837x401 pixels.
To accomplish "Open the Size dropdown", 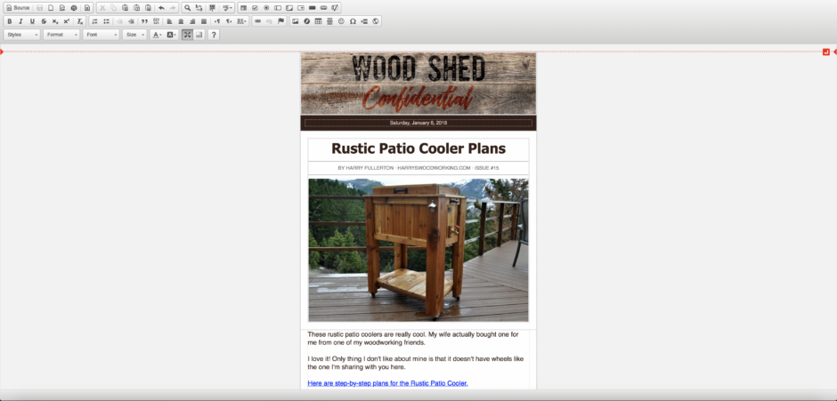I will click(134, 35).
